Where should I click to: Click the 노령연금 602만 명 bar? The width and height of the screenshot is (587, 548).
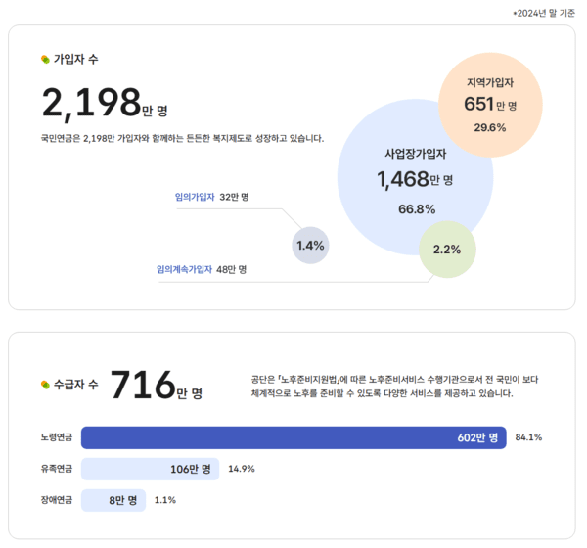click(x=293, y=437)
